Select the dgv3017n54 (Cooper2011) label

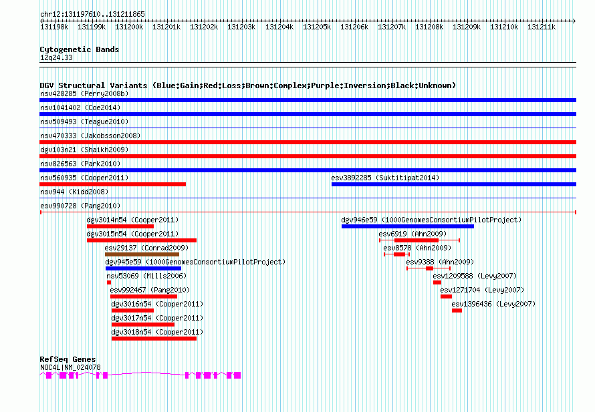pyautogui.click(x=157, y=318)
